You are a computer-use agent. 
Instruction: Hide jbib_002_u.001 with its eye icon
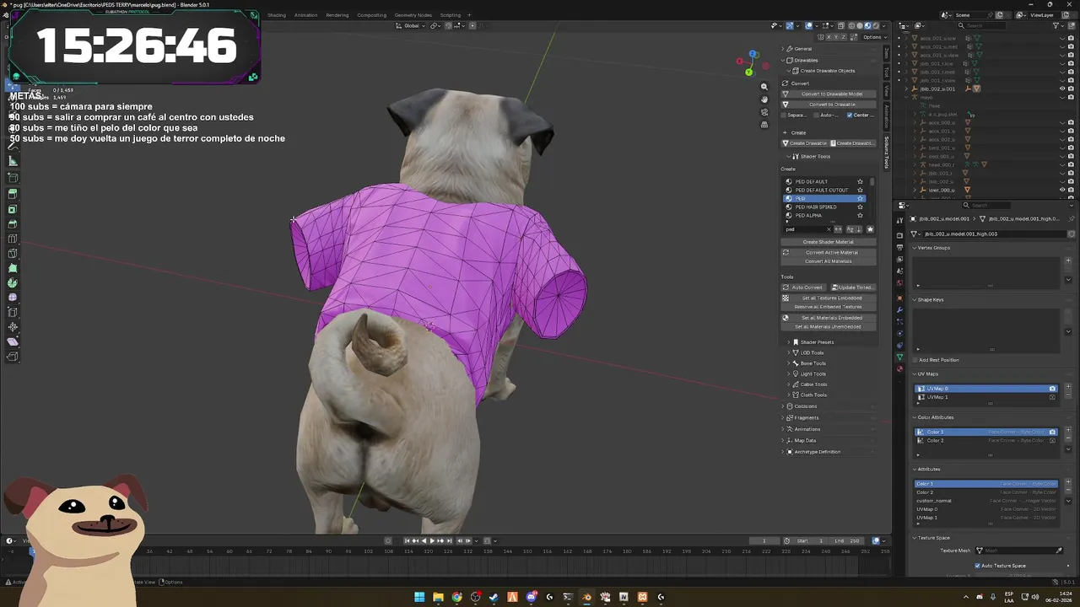click(1062, 89)
